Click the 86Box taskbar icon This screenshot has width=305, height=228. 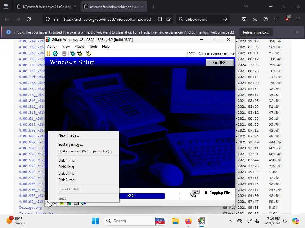202,221
